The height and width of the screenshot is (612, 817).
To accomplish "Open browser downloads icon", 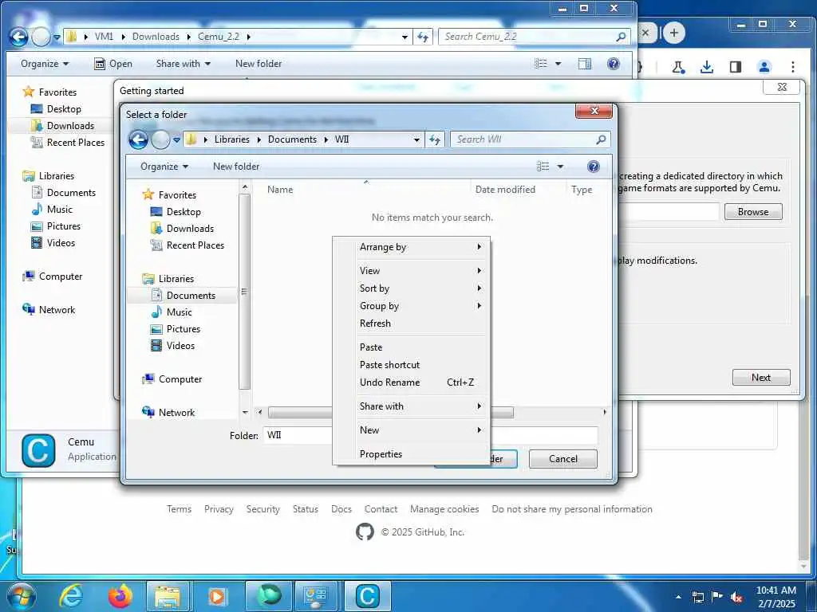I will point(707,67).
